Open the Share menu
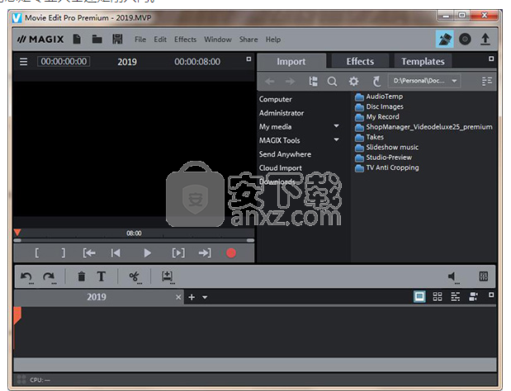Viewport: 511px width, 391px height. (x=248, y=40)
